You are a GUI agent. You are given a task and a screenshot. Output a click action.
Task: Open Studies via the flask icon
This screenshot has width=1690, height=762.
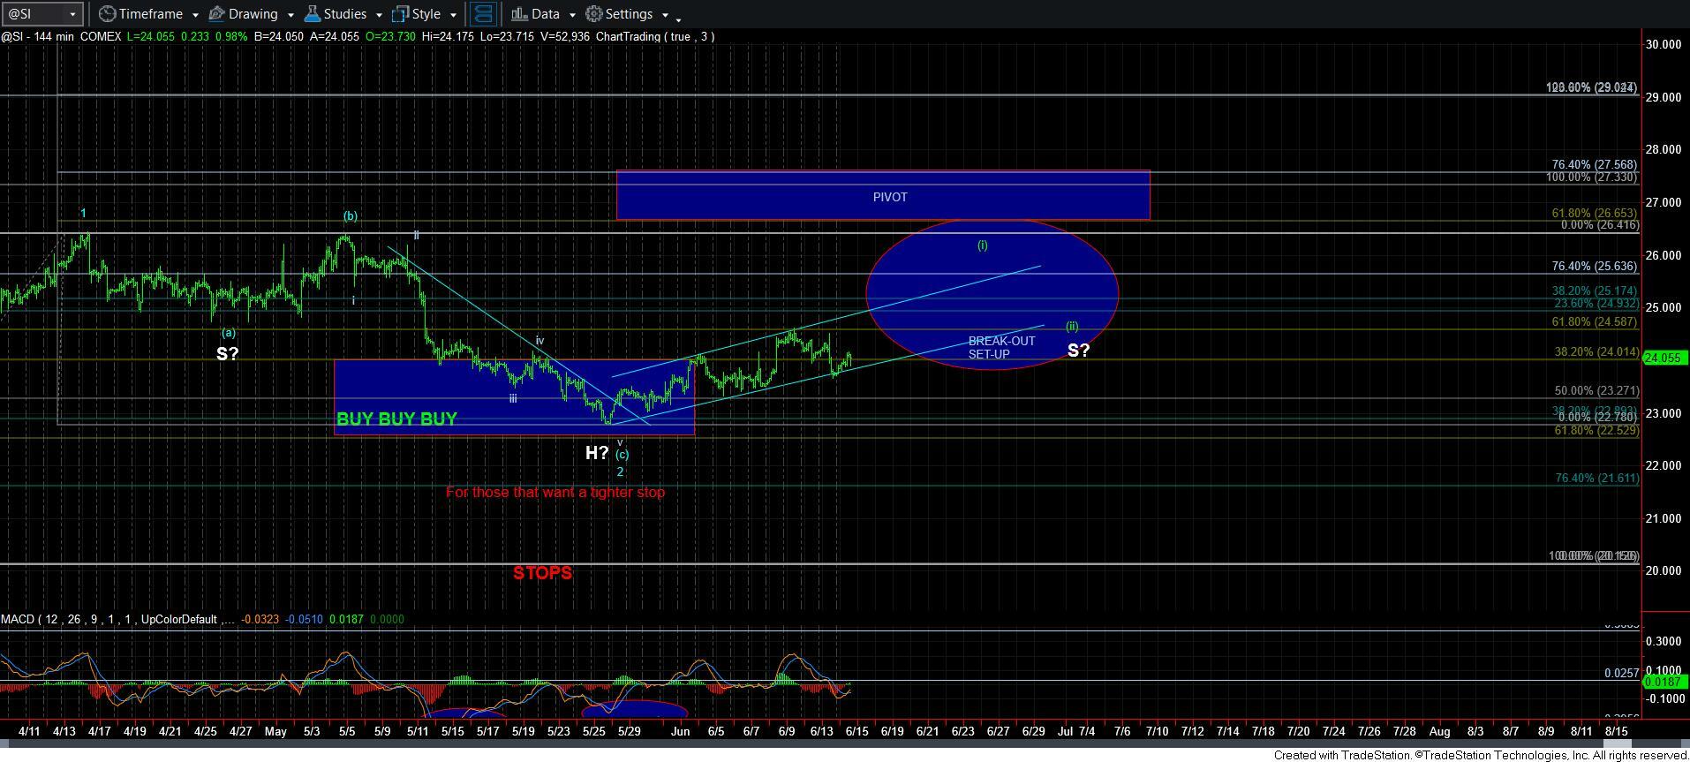click(312, 14)
